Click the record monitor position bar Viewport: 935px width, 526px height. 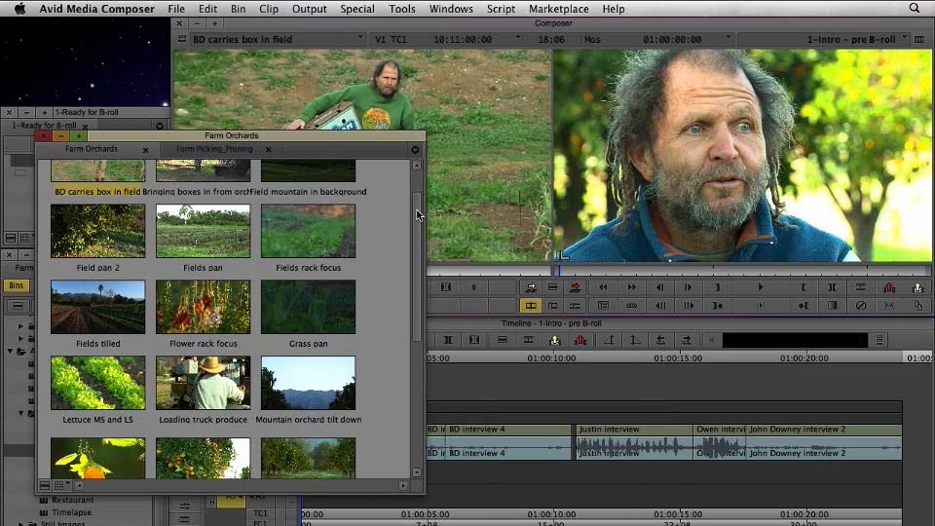[x=743, y=270]
